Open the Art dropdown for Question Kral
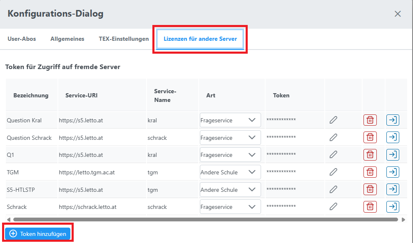Image resolution: width=413 pixels, height=243 pixels. pyautogui.click(x=230, y=120)
